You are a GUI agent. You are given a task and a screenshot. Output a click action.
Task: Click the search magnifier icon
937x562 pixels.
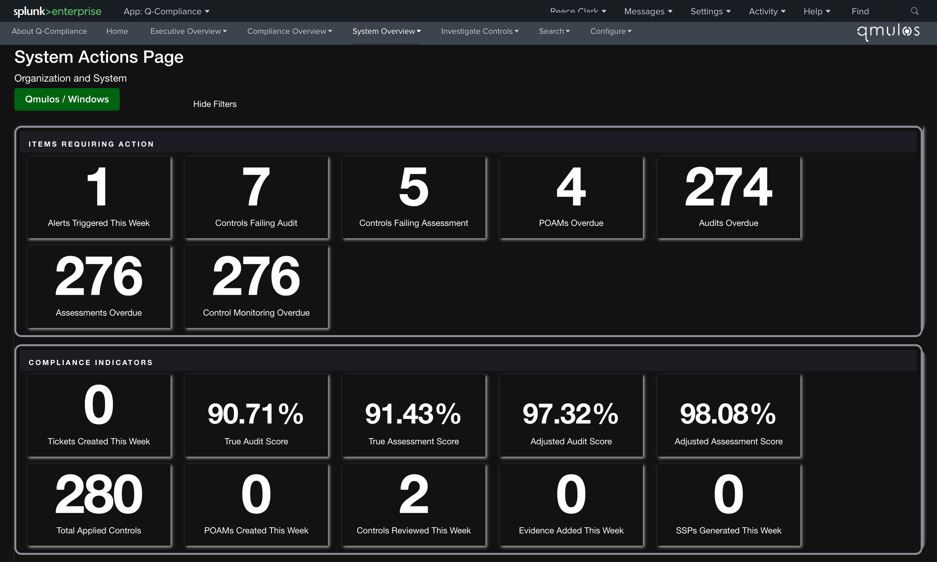click(x=915, y=11)
